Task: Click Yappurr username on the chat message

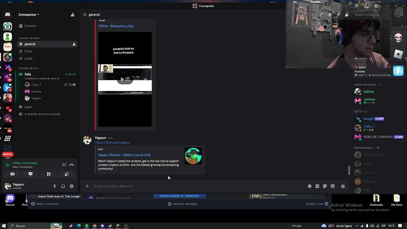Action: [100, 138]
